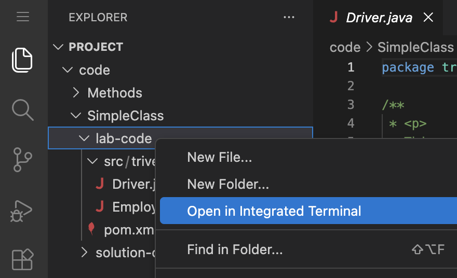This screenshot has height=278, width=457.
Task: Open the Explorer view in activity bar
Action: coord(22,60)
